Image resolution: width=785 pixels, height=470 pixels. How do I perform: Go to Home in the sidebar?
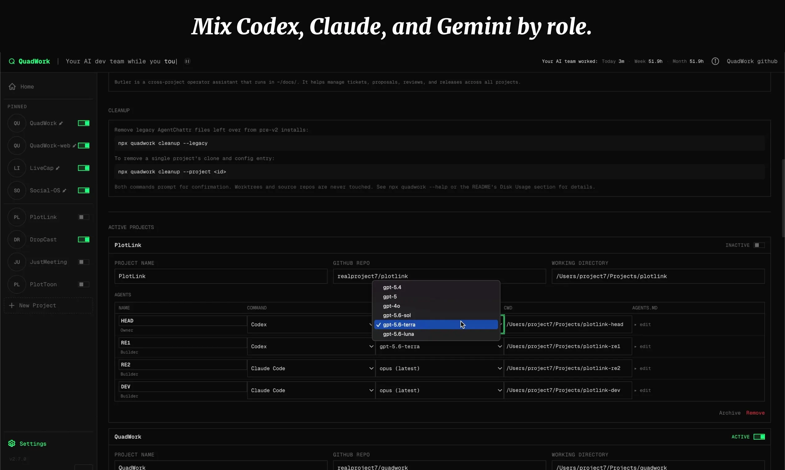(27, 87)
